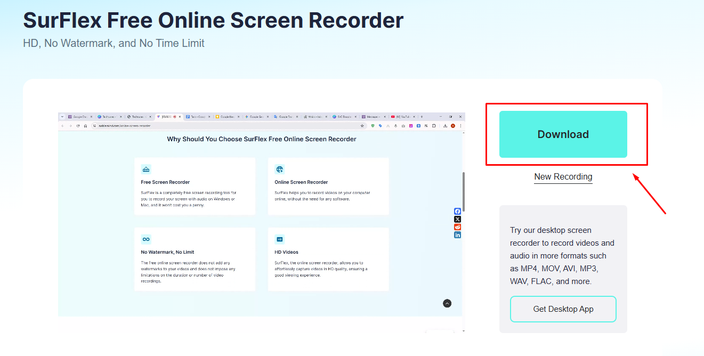Click the 'Online Screen Recorder' card title
Viewport: 704px width, 356px height.
[301, 182]
